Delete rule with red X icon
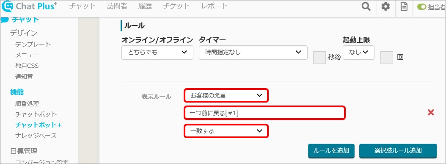Image resolution: width=446 pixels, height=164 pixels. pos(431,112)
